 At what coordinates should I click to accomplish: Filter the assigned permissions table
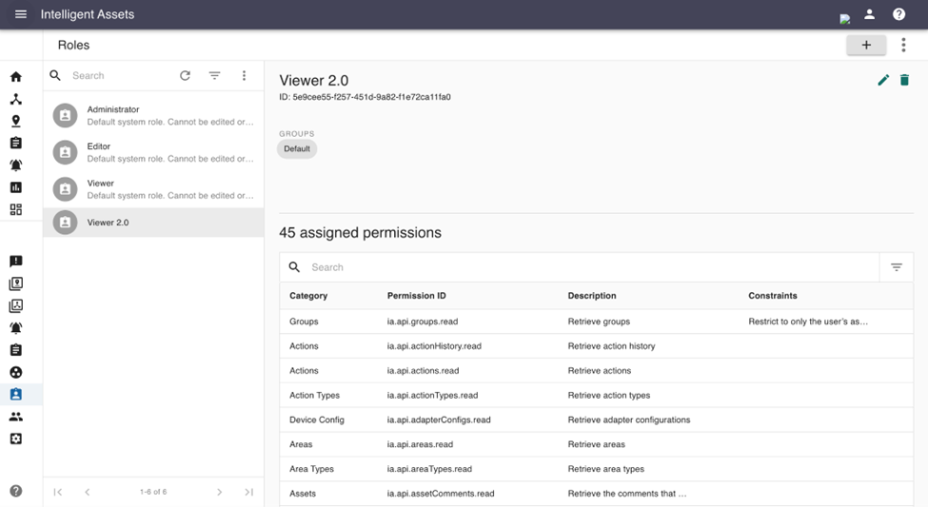896,267
